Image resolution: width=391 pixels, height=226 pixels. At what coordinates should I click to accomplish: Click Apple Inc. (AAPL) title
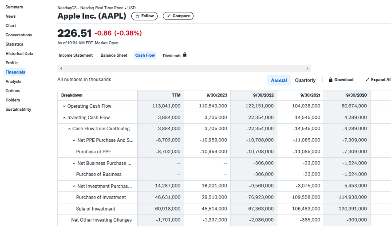tap(92, 16)
